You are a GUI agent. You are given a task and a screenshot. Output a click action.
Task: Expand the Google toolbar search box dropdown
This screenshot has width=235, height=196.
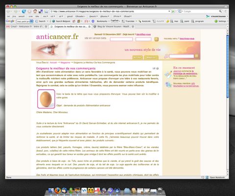[x=31, y=21]
